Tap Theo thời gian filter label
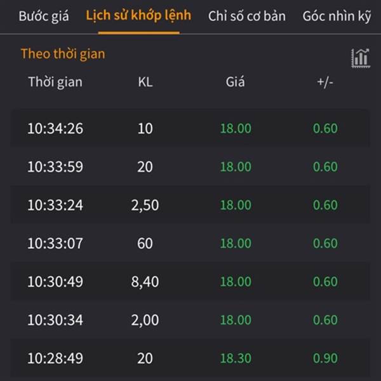This screenshot has width=381, height=381. 63,54
